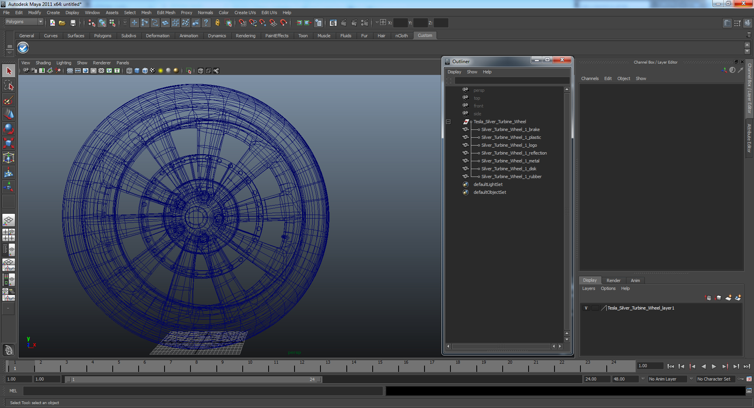Toggle isolate select icon in viewport toolbar

pos(188,71)
